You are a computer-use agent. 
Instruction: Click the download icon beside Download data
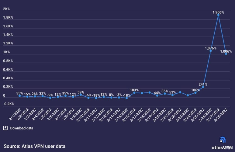click(x=5, y=128)
